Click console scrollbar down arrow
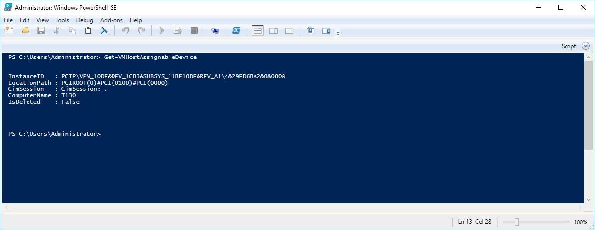The height and width of the screenshot is (230, 595). click(x=589, y=199)
